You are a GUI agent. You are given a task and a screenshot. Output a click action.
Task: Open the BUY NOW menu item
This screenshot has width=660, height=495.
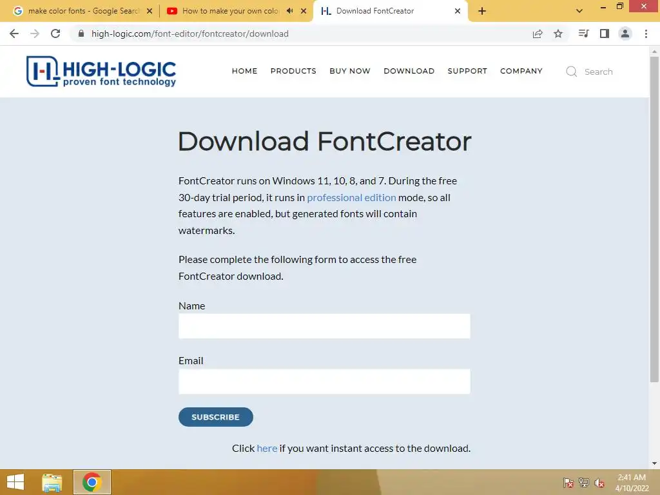(x=350, y=71)
